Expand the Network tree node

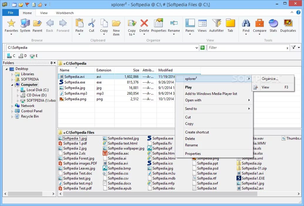pos(12,105)
